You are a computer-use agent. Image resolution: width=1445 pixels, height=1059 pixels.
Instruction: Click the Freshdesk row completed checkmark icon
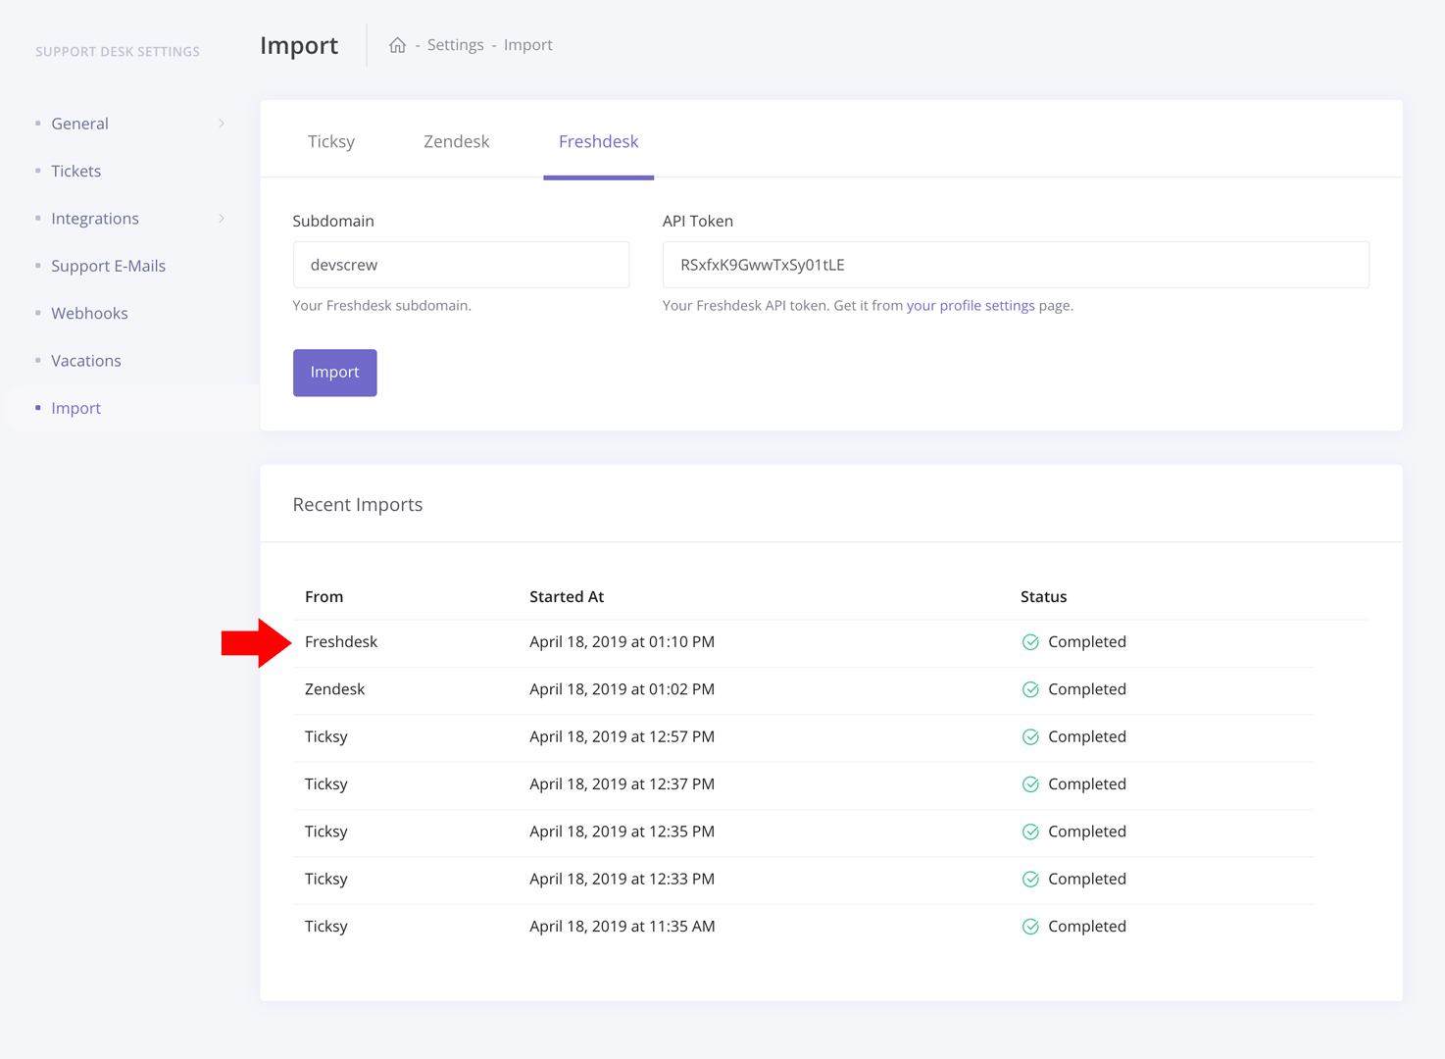[x=1030, y=642]
